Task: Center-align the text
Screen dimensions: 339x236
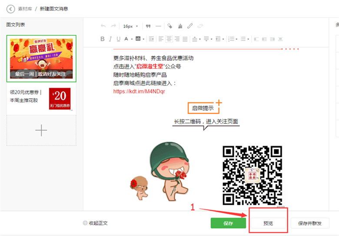Action: pos(169,39)
